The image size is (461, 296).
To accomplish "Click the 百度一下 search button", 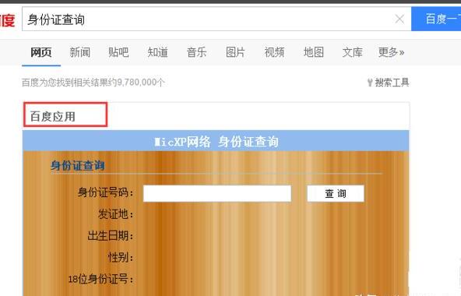I will point(436,19).
